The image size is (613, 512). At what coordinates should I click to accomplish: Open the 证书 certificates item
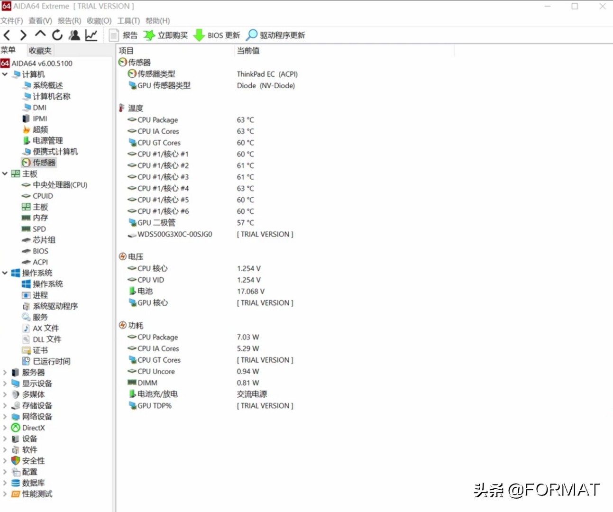click(x=35, y=350)
